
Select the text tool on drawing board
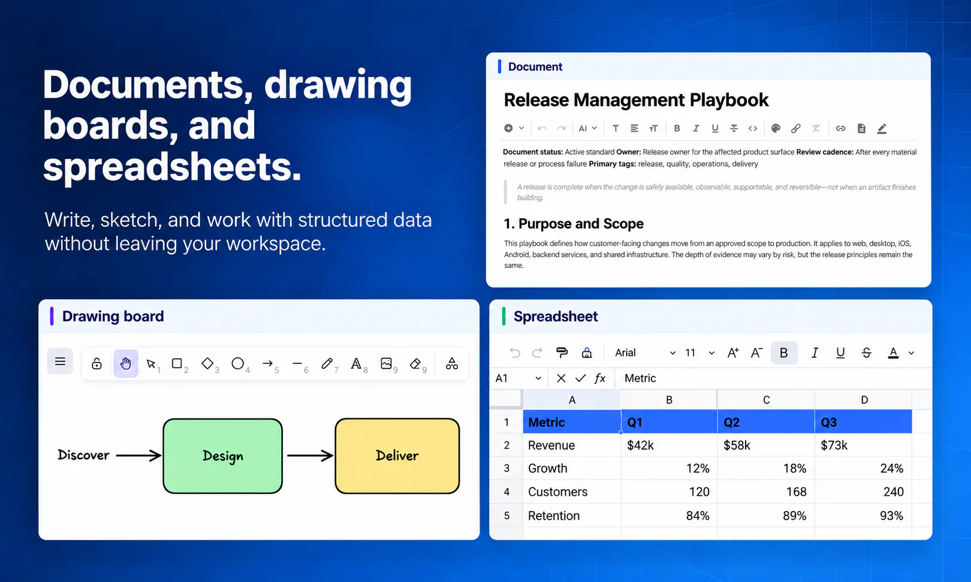click(356, 363)
